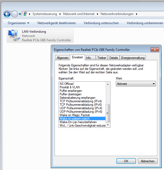
Task: Click Verbindung umbenennen in toolbar
Action: tap(145, 23)
